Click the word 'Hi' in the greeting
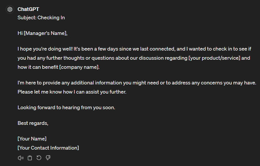 tap(20, 33)
